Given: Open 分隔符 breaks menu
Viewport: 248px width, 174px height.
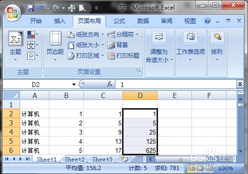Looking at the screenshot, I should 123,35.
